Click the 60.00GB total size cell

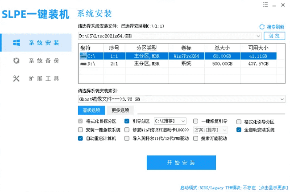pos(222,56)
